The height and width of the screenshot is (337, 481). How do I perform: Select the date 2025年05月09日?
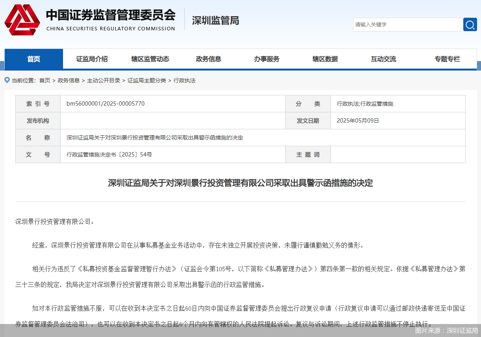tap(358, 121)
